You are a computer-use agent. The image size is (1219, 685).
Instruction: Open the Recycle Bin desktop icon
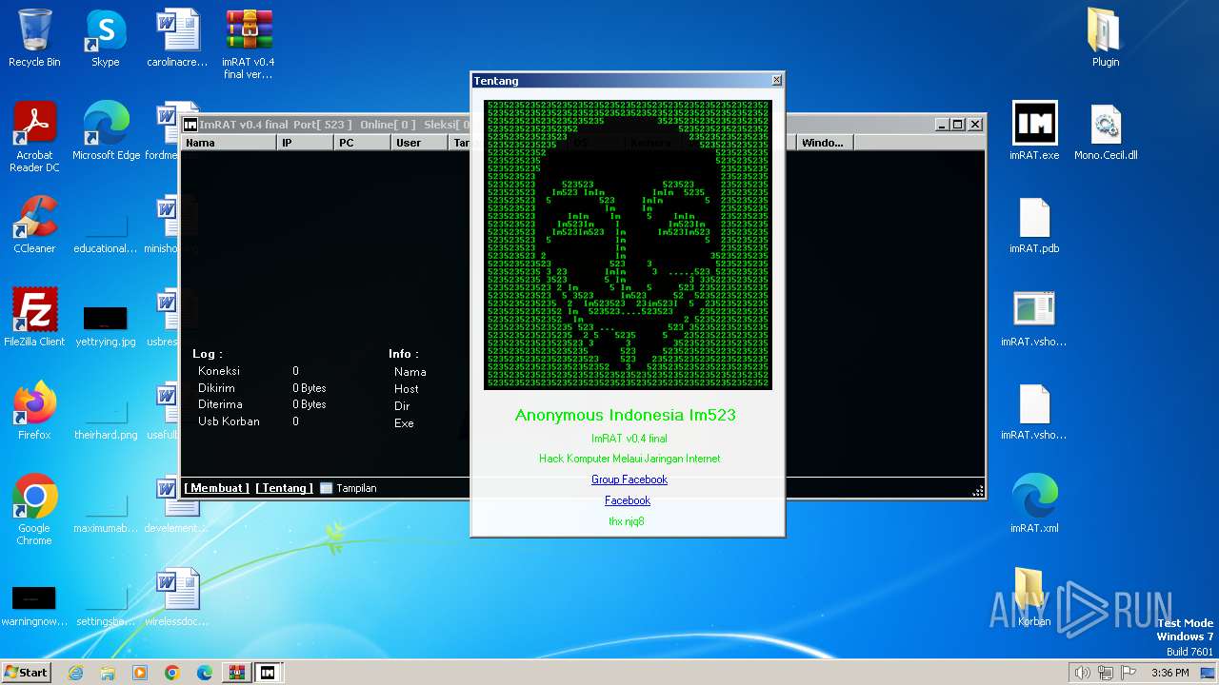tap(34, 38)
